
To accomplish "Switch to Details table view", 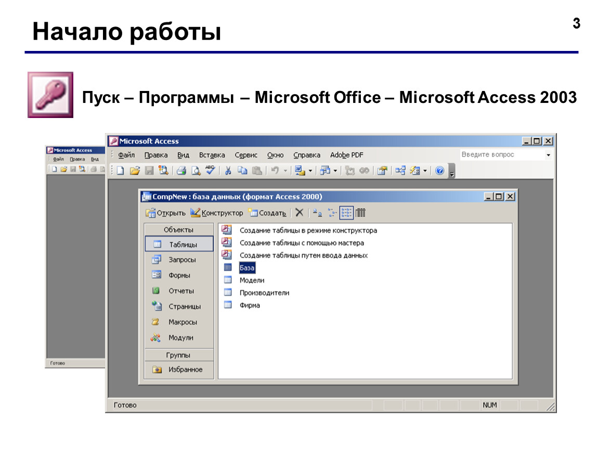I will click(361, 213).
